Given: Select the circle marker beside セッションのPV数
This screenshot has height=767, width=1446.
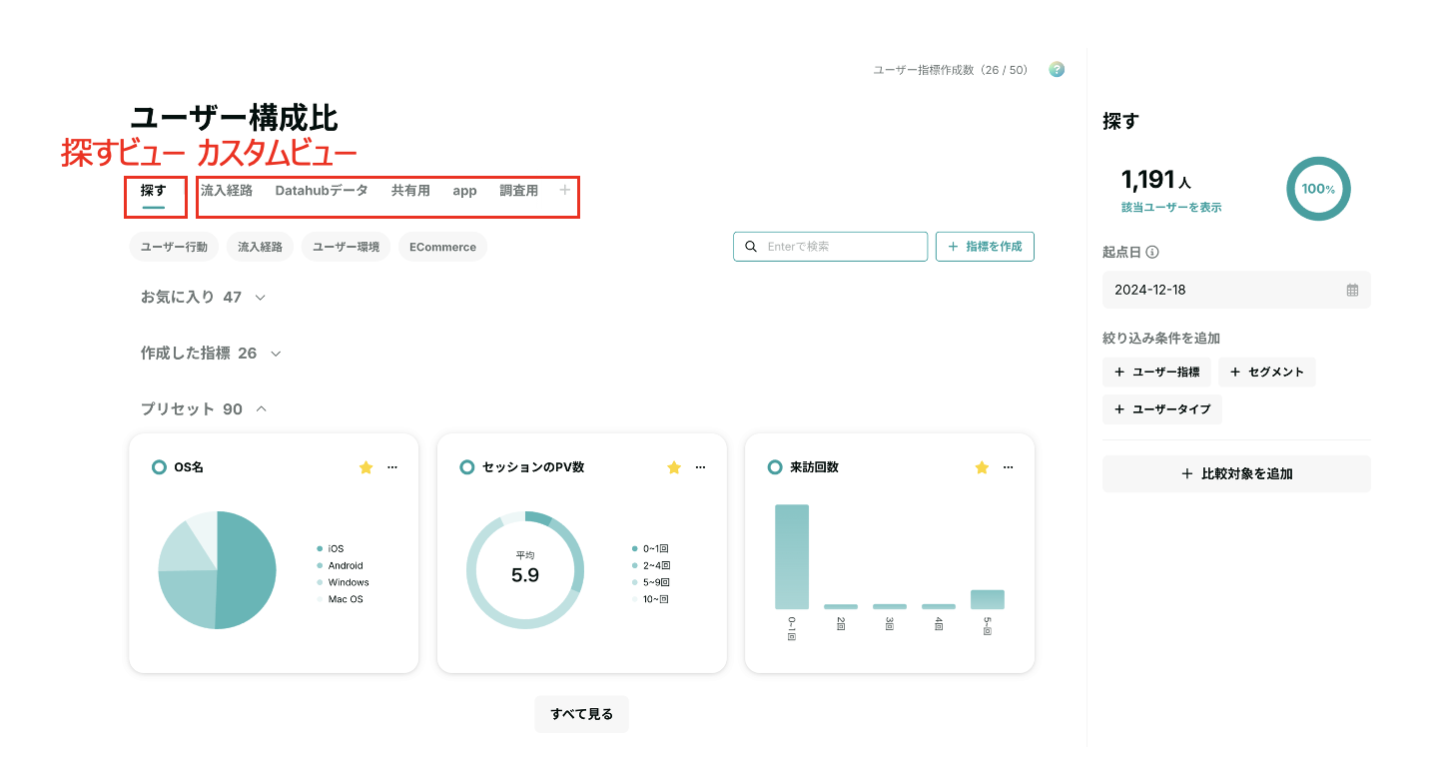Looking at the screenshot, I should click(x=466, y=467).
